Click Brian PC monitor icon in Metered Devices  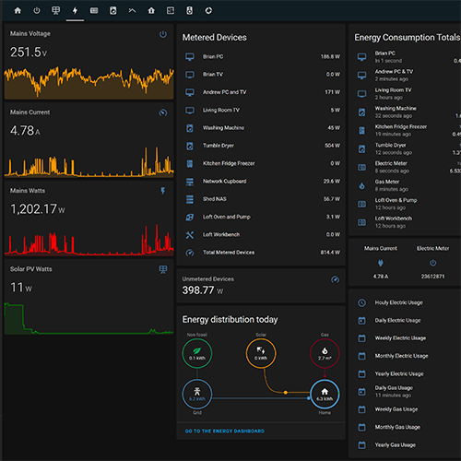[190, 57]
